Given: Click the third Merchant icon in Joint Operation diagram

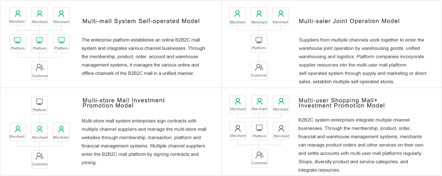Looking at the screenshot, I should coord(281,16).
